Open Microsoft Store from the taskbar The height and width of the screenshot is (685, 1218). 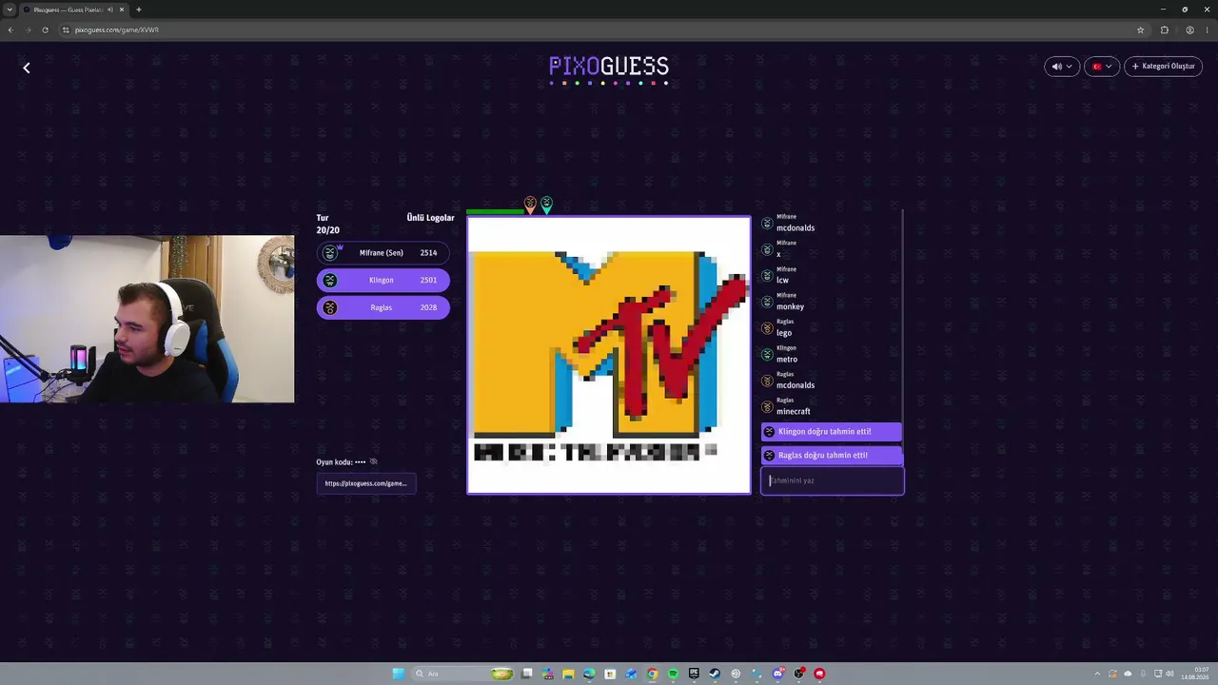611,674
